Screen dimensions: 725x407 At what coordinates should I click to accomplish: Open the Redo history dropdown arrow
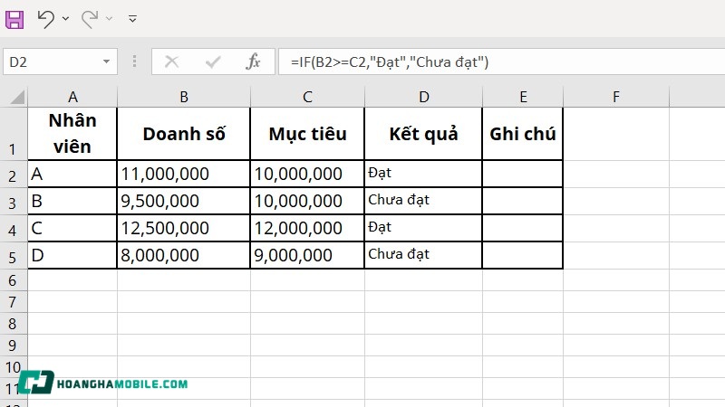click(109, 18)
